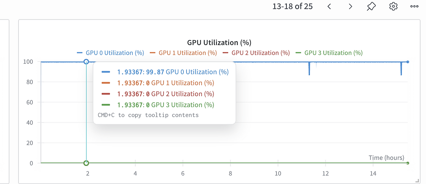This screenshot has height=184, width=426.
Task: Click blue hover marker on GPU 0 line
Action: pos(86,61)
